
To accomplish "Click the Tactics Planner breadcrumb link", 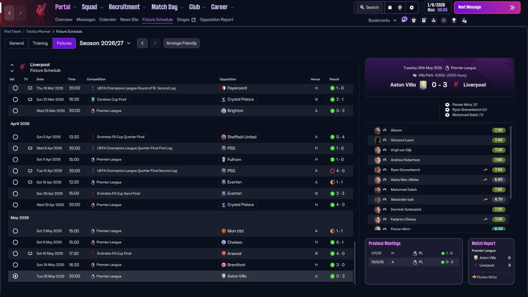I will pyautogui.click(x=39, y=32).
